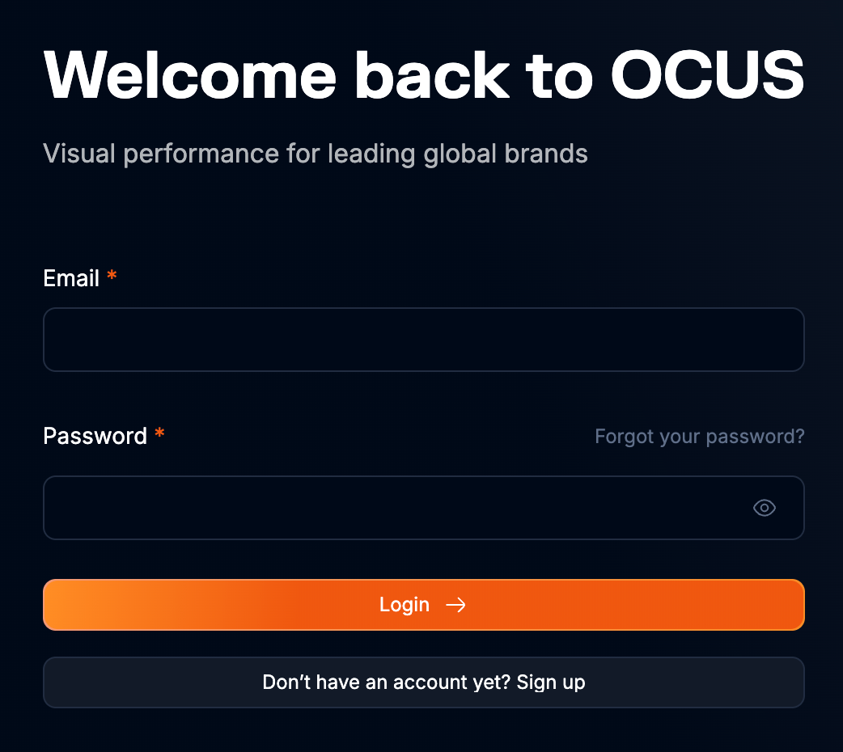Click the red asterisk beside Password
This screenshot has width=843, height=752.
click(159, 435)
